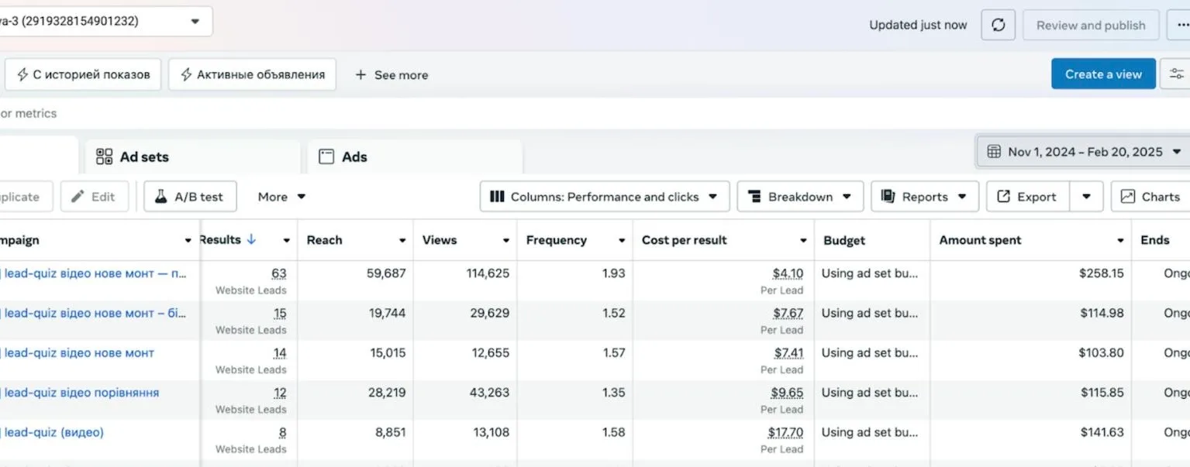Open the Breakdown dropdown

(x=800, y=197)
